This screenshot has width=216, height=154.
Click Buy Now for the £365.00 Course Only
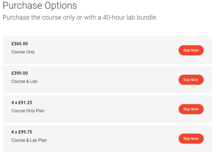click(191, 50)
